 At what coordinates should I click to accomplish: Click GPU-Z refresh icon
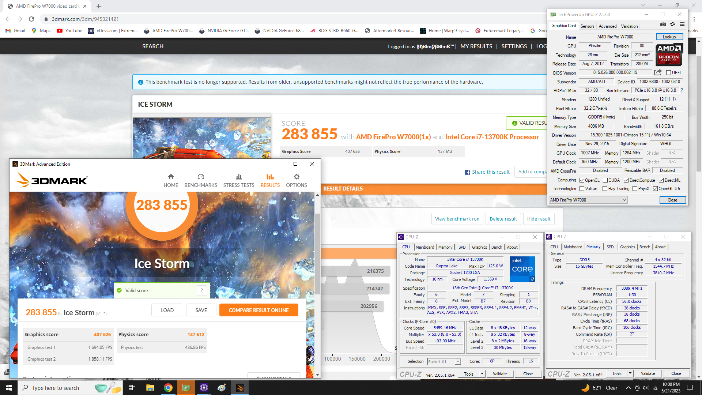click(x=672, y=25)
